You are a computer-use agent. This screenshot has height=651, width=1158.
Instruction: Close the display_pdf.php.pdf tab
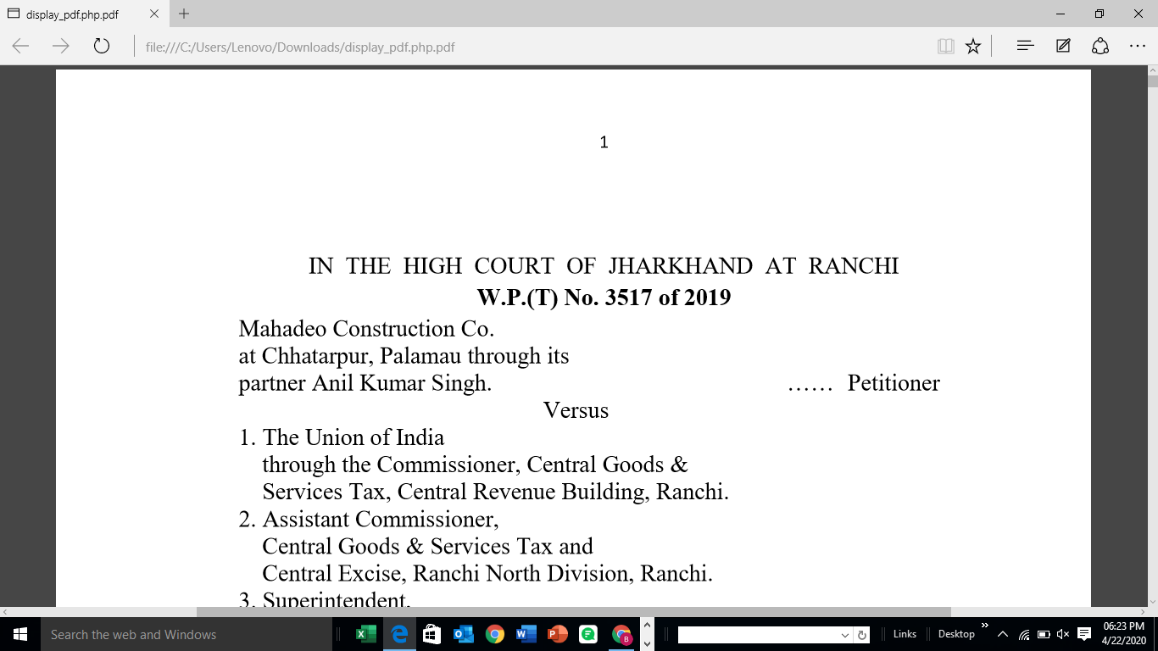click(x=154, y=14)
